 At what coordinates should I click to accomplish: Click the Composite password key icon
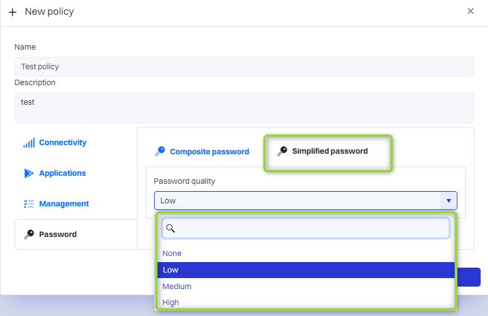coord(160,151)
